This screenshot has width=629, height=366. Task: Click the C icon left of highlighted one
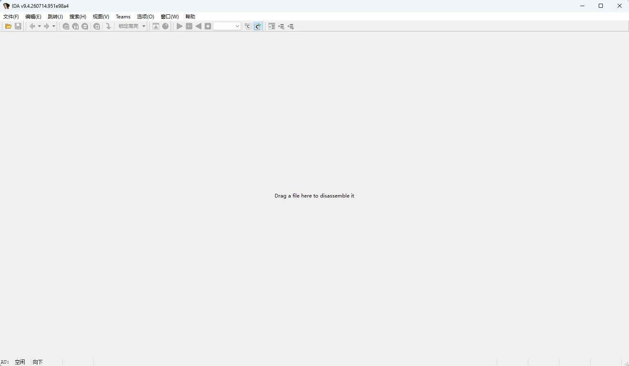click(x=248, y=26)
